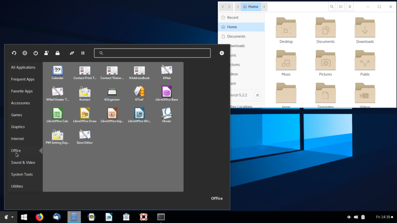
Task: Click the volume icon in the system tray
Action: point(356,217)
